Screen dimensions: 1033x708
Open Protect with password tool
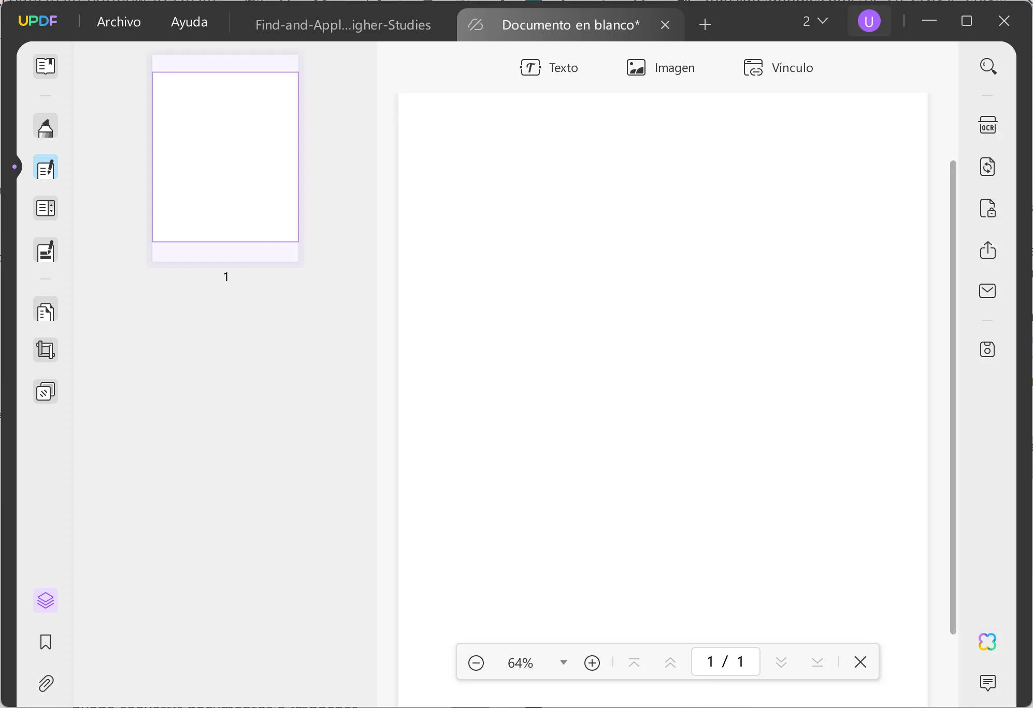(988, 209)
